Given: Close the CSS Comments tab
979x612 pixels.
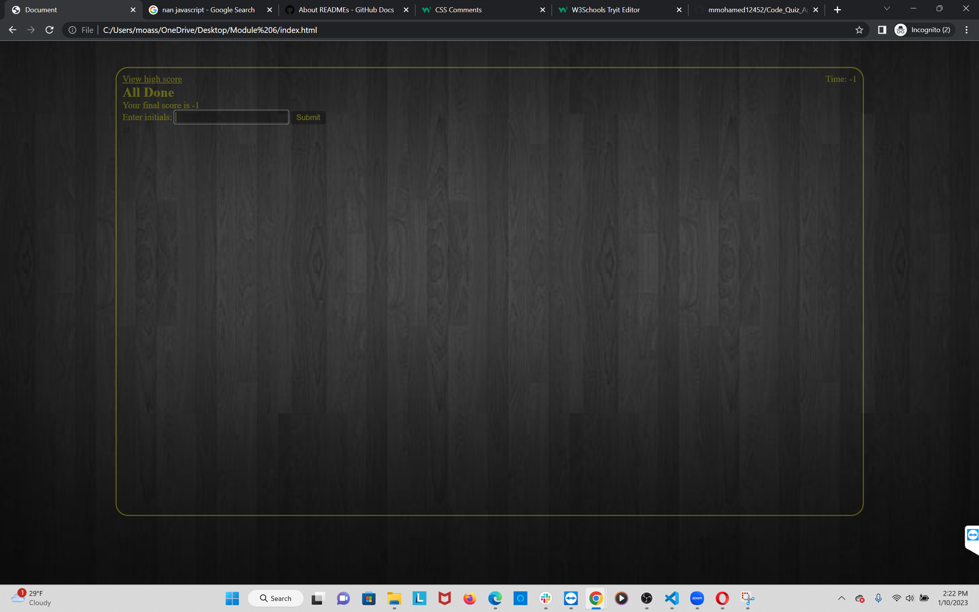Looking at the screenshot, I should point(543,10).
